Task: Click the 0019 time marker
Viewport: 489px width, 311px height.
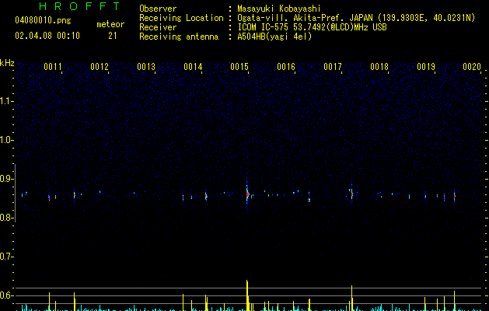Action: pos(426,67)
